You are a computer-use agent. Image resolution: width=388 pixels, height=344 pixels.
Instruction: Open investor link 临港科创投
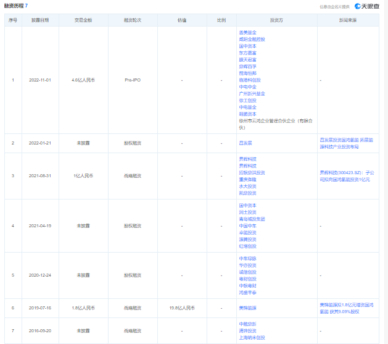[250, 80]
